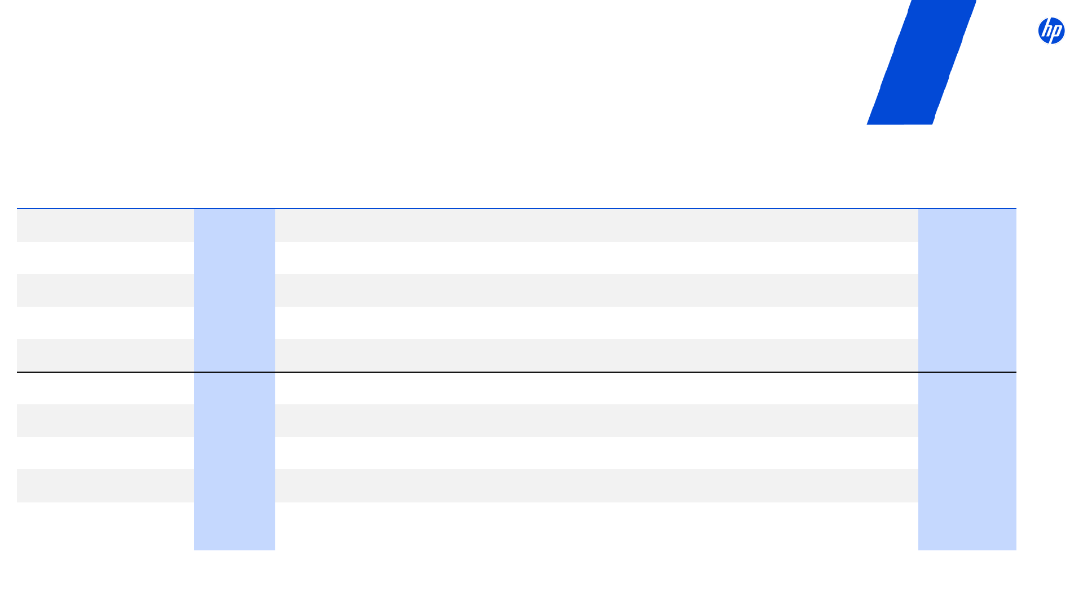Click top cell of wide right light-blue column

click(x=967, y=226)
